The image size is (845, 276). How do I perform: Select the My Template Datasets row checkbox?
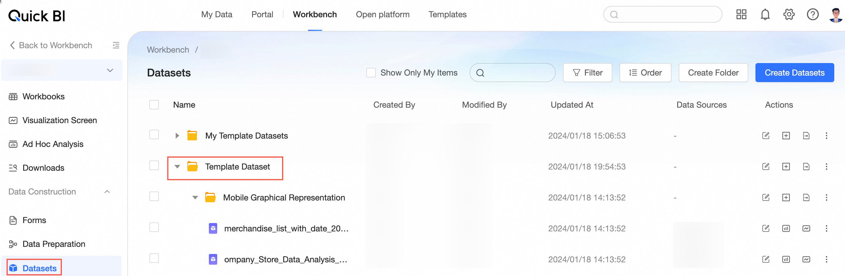(x=154, y=135)
